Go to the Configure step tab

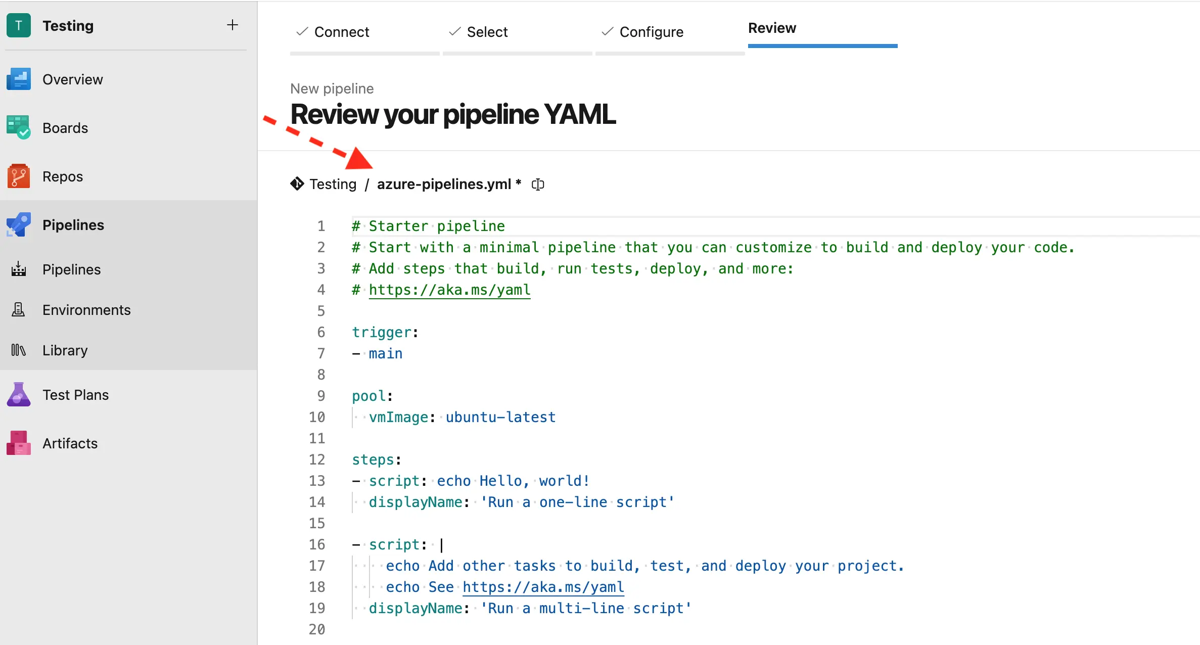(x=670, y=32)
